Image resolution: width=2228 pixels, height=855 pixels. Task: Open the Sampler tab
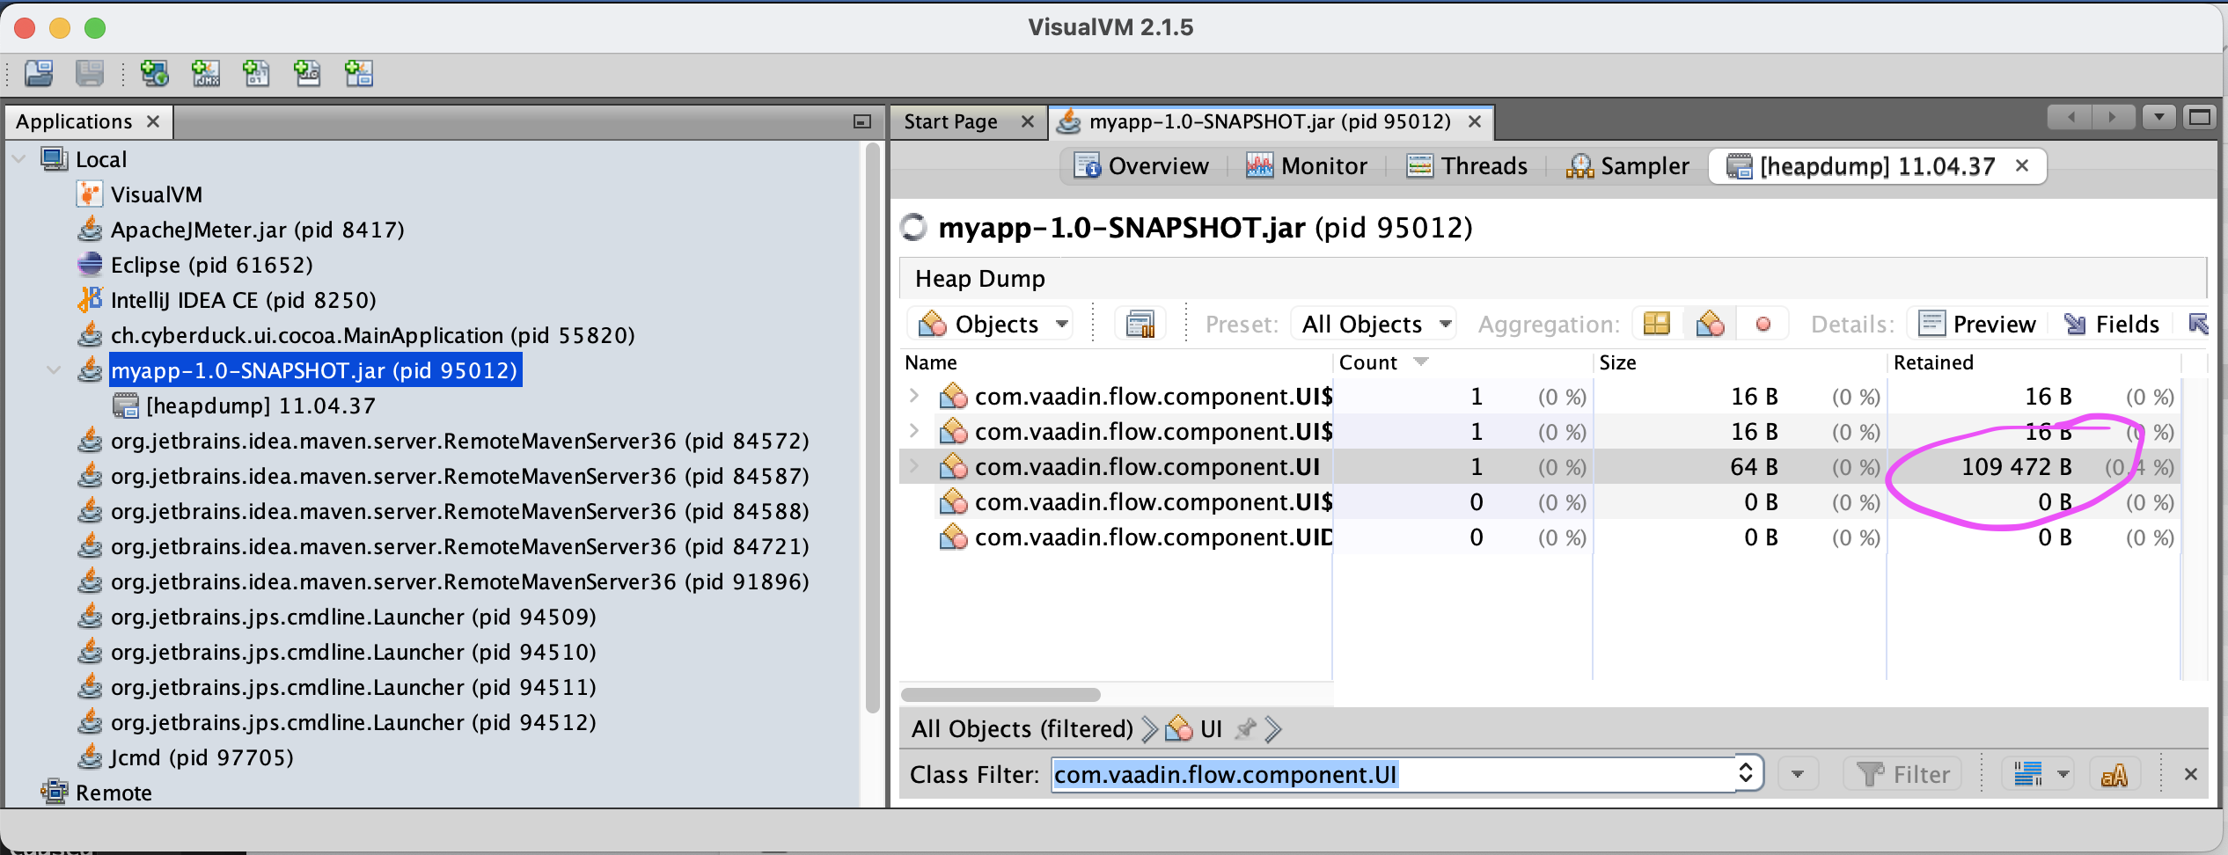click(1628, 165)
